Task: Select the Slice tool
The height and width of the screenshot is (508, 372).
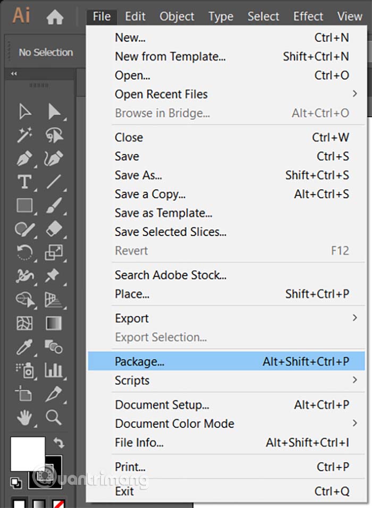Action: [54, 394]
